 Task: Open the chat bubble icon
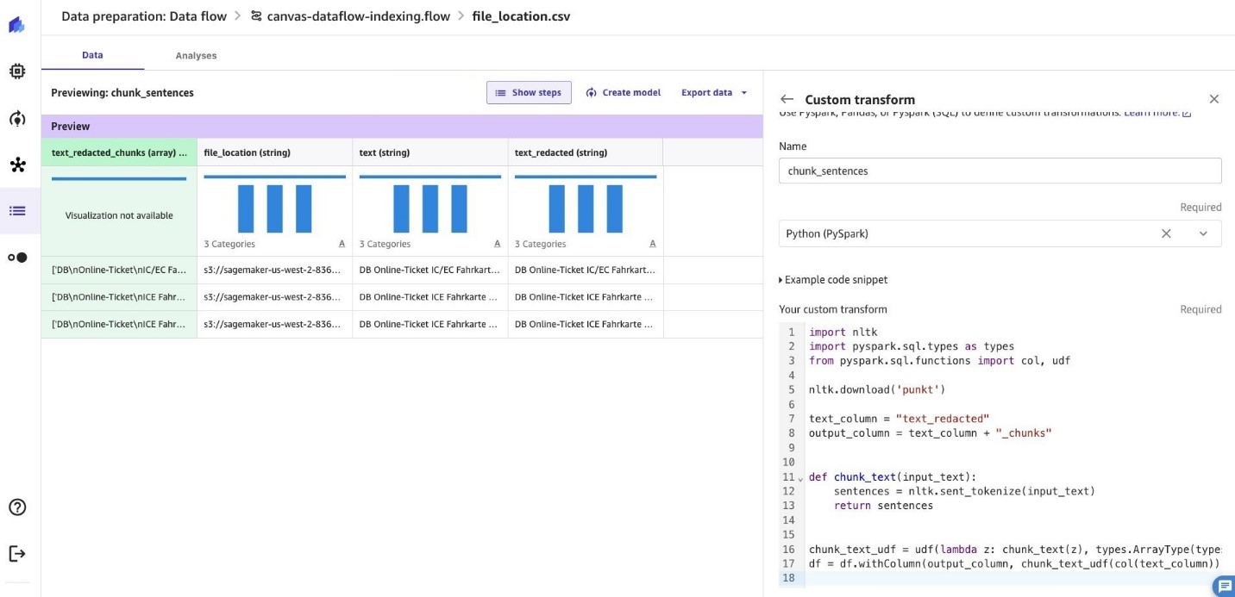pyautogui.click(x=1223, y=586)
